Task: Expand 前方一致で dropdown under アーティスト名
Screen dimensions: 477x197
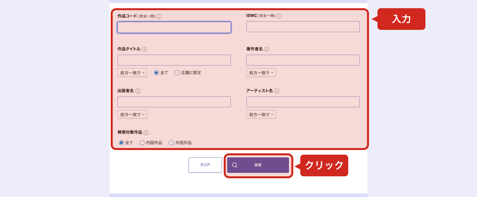Action: coord(261,114)
